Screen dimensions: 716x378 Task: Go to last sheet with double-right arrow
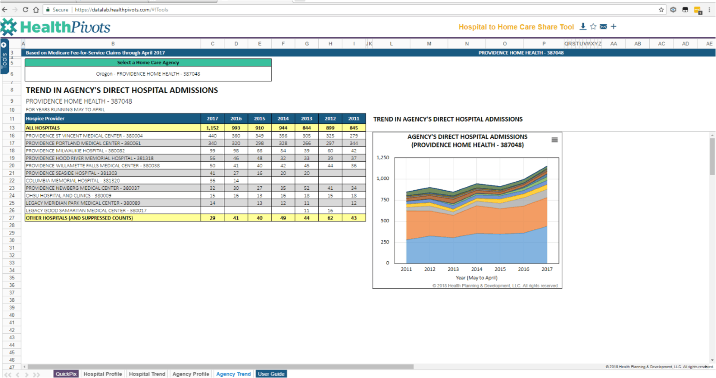(36, 374)
